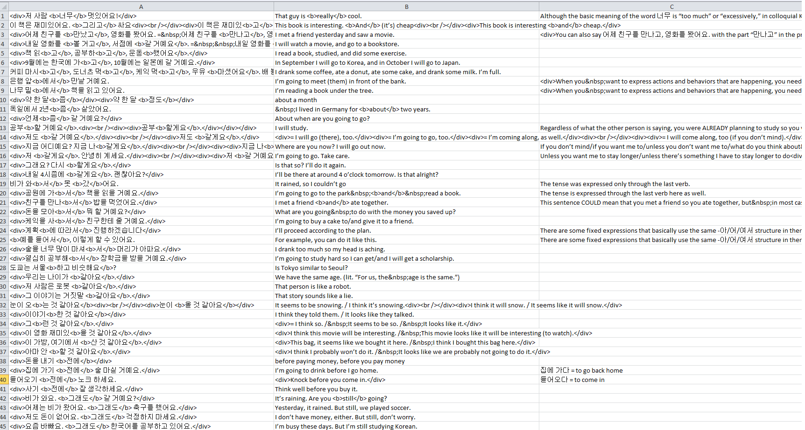The height and width of the screenshot is (430, 805).
Task: Click cell 'Is Tokyo similar to Seoul?'
Action: [406, 268]
